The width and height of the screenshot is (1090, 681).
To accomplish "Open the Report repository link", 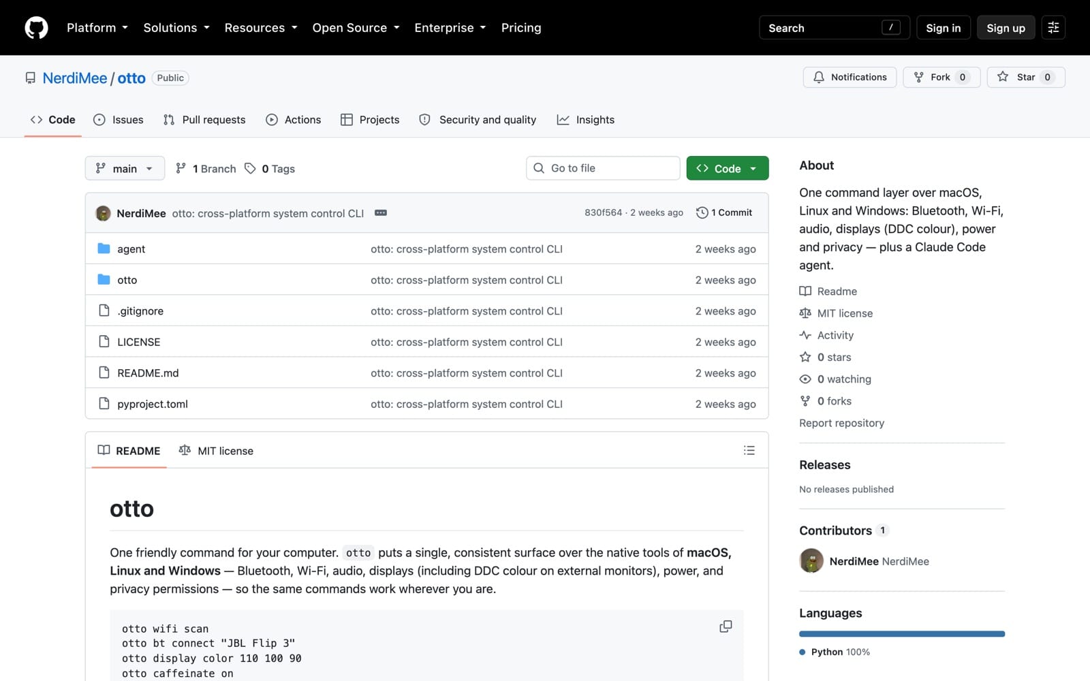I will click(841, 423).
